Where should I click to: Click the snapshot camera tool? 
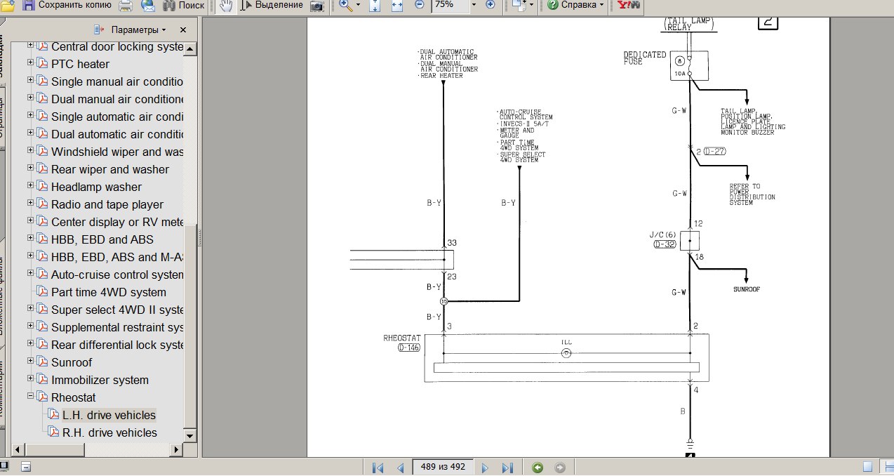tap(317, 6)
